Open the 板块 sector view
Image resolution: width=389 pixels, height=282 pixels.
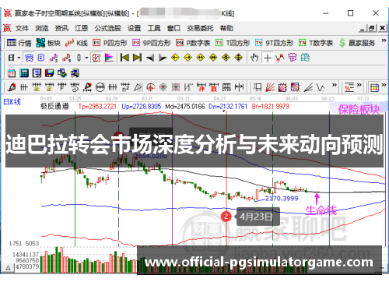[x=48, y=43]
